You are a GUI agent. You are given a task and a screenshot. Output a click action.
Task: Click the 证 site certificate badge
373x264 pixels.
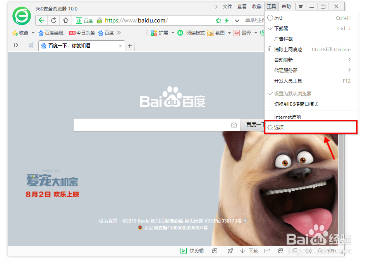[79, 21]
